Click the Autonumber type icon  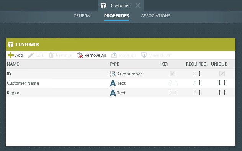(x=113, y=74)
